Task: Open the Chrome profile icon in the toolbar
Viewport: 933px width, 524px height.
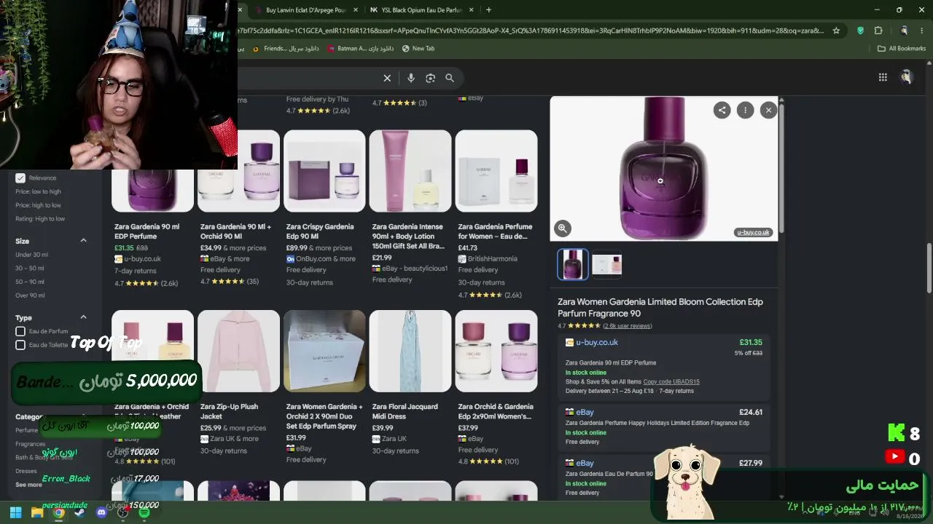Action: pos(904,31)
